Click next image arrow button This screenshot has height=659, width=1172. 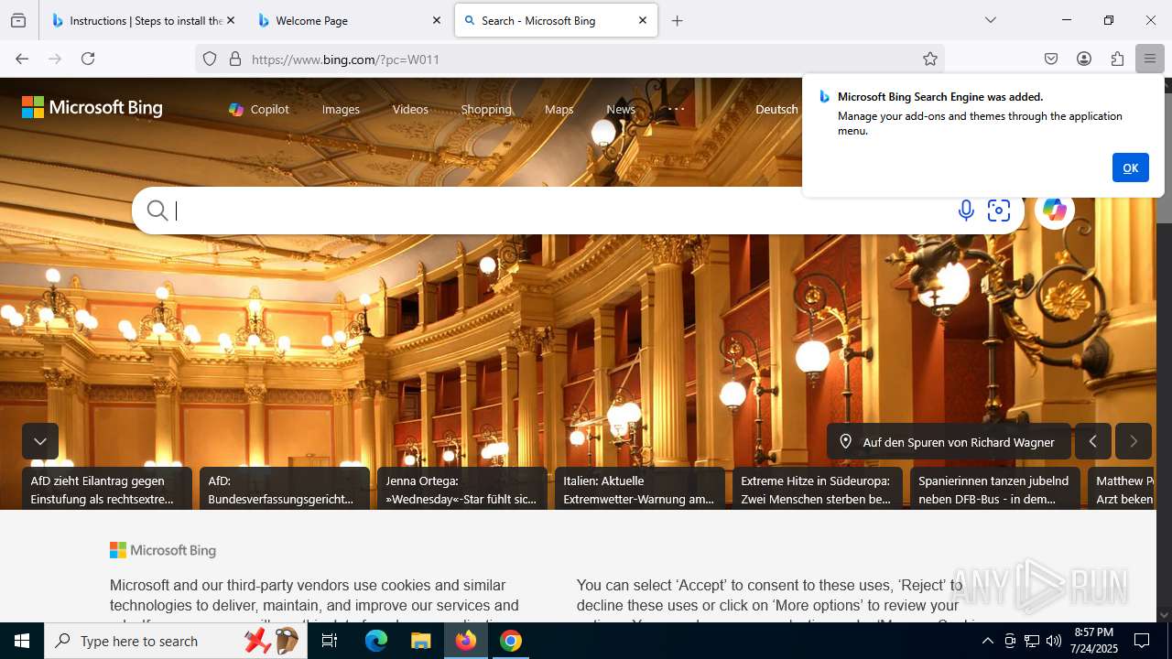click(1134, 441)
